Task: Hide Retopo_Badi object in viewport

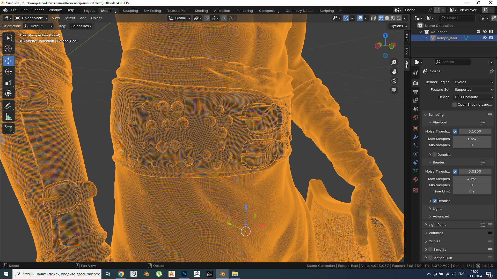Action: click(485, 38)
